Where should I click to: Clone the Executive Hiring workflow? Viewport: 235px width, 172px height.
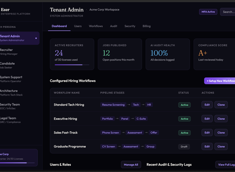pos(221,119)
